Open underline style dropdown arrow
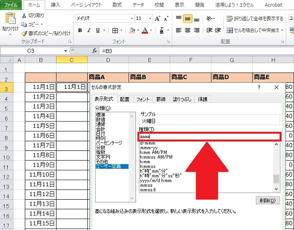294x230 pixels. point(104,30)
